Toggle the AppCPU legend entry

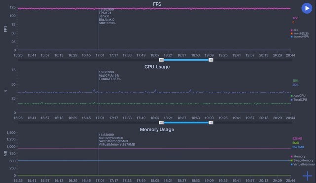pyautogui.click(x=298, y=96)
